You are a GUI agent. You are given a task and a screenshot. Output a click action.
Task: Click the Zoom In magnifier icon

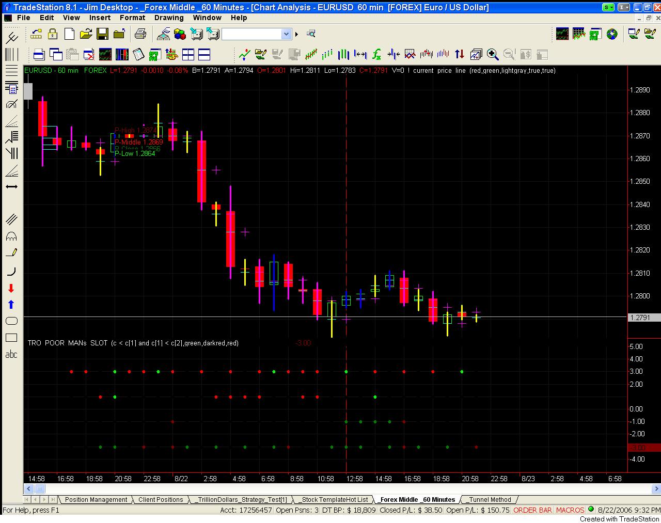pos(492,54)
